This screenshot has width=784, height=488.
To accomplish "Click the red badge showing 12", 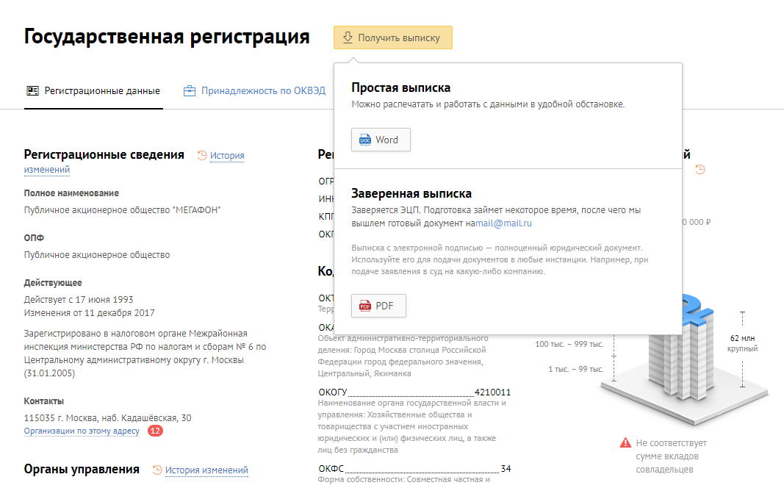I will (155, 431).
